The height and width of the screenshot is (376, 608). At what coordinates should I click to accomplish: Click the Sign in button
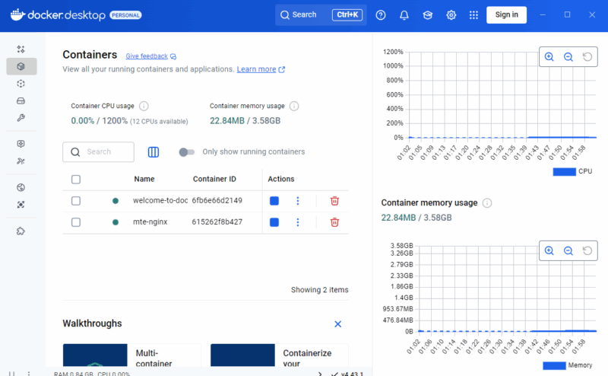[506, 14]
